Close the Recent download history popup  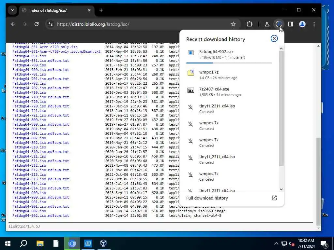[274, 38]
